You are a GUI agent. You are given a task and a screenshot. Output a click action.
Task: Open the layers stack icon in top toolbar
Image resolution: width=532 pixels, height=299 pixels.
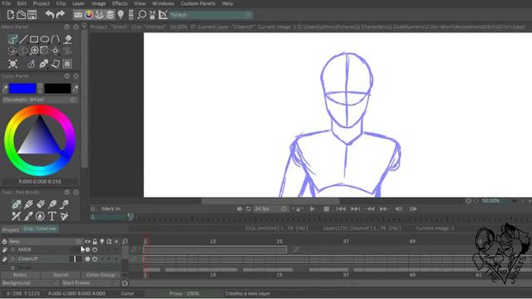[110, 15]
